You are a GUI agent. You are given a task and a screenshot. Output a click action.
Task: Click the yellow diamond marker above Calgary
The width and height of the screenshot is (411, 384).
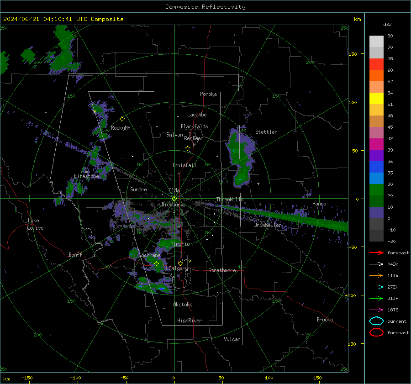coord(180,263)
